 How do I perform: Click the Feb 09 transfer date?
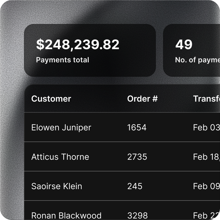point(206,186)
